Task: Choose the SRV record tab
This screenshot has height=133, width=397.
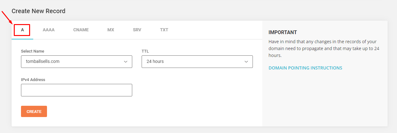Action: point(137,30)
